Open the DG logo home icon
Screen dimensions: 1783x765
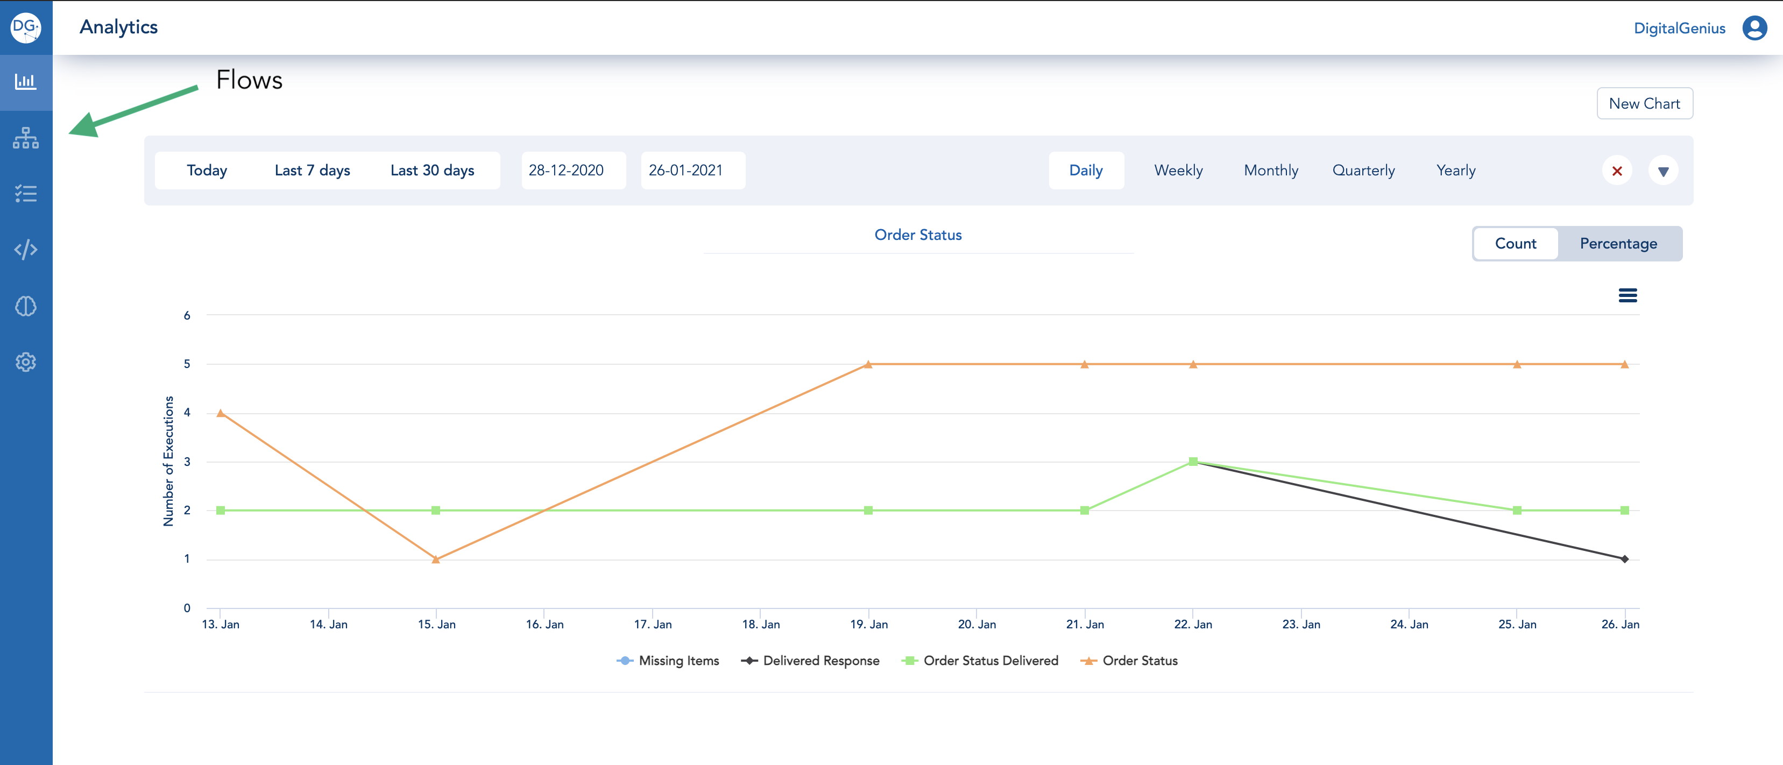click(26, 27)
